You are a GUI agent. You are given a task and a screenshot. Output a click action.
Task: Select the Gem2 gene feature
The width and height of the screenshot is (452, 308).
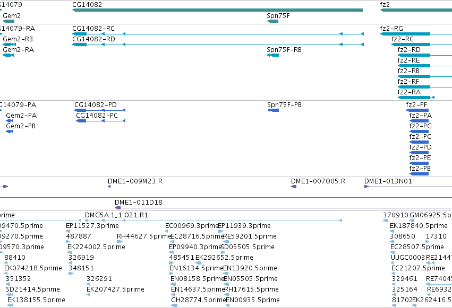pyautogui.click(x=8, y=21)
